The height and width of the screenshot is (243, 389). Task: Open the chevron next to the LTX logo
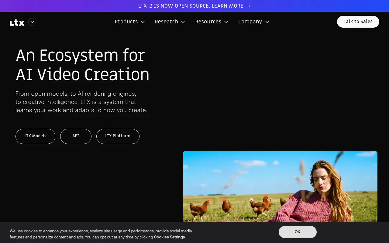[x=32, y=22]
